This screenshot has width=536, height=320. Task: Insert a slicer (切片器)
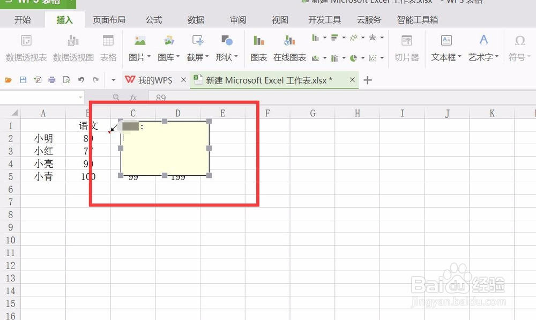406,47
